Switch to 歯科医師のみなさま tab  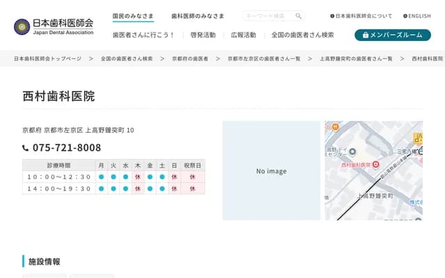pos(197,15)
